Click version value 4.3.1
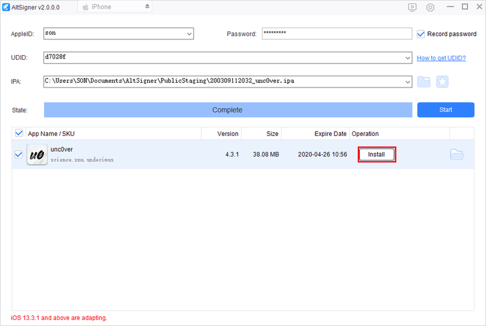Viewport: 486px width, 326px height. (232, 154)
